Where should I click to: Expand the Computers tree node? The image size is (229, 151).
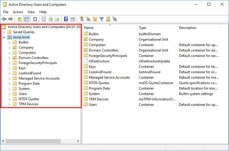9,53
